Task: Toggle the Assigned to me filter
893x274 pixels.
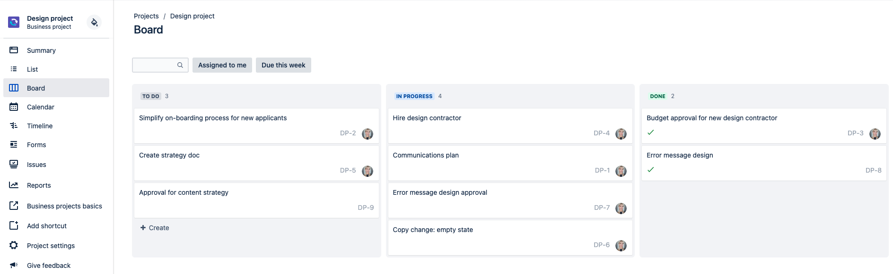Action: (222, 65)
